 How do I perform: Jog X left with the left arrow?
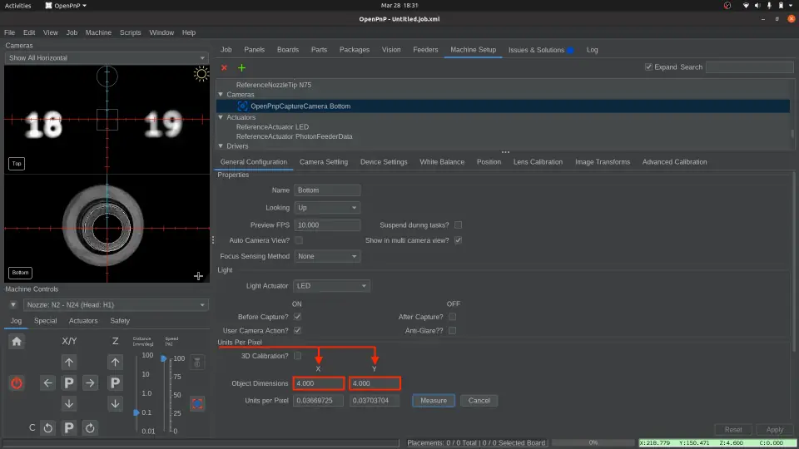(x=48, y=382)
